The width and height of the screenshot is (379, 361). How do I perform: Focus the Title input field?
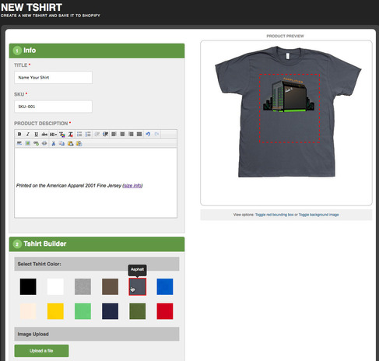click(53, 78)
